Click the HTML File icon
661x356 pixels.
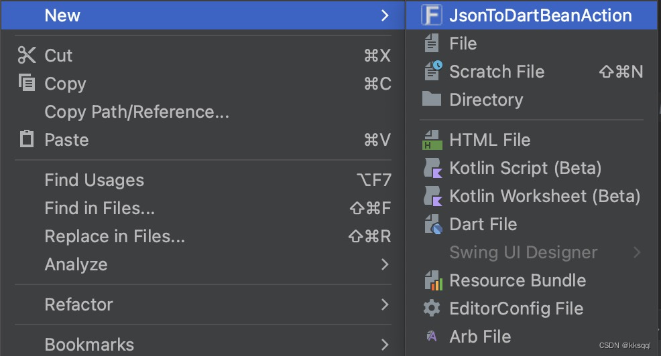[x=432, y=140]
